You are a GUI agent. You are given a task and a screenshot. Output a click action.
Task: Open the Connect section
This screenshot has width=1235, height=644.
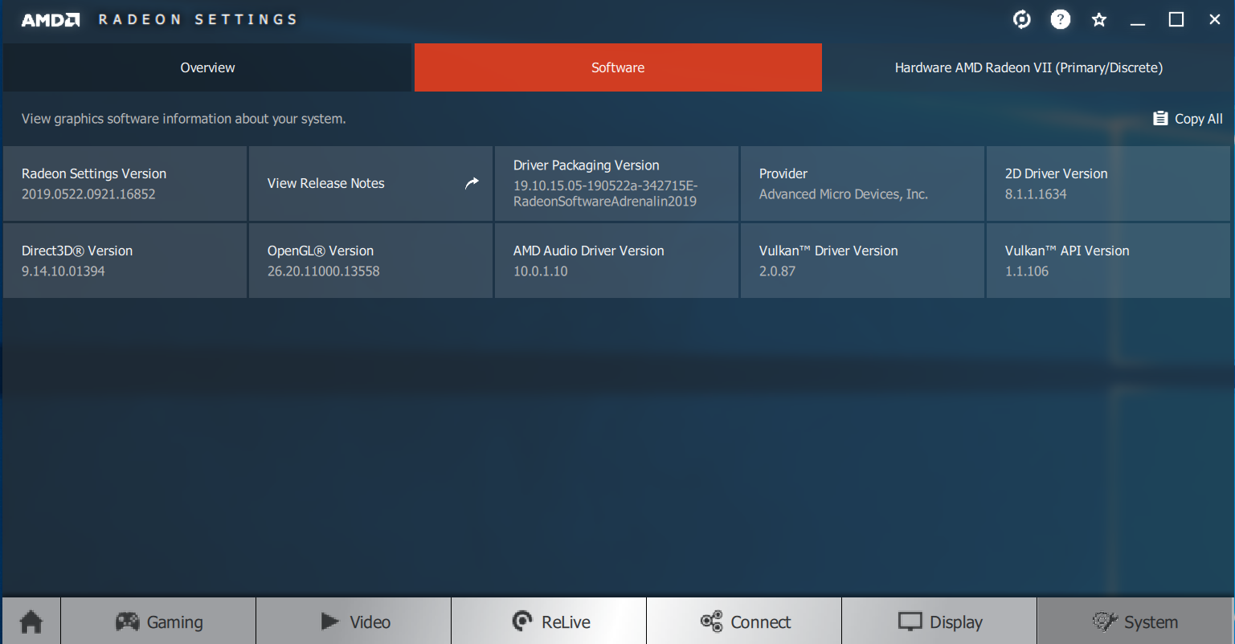(x=744, y=622)
